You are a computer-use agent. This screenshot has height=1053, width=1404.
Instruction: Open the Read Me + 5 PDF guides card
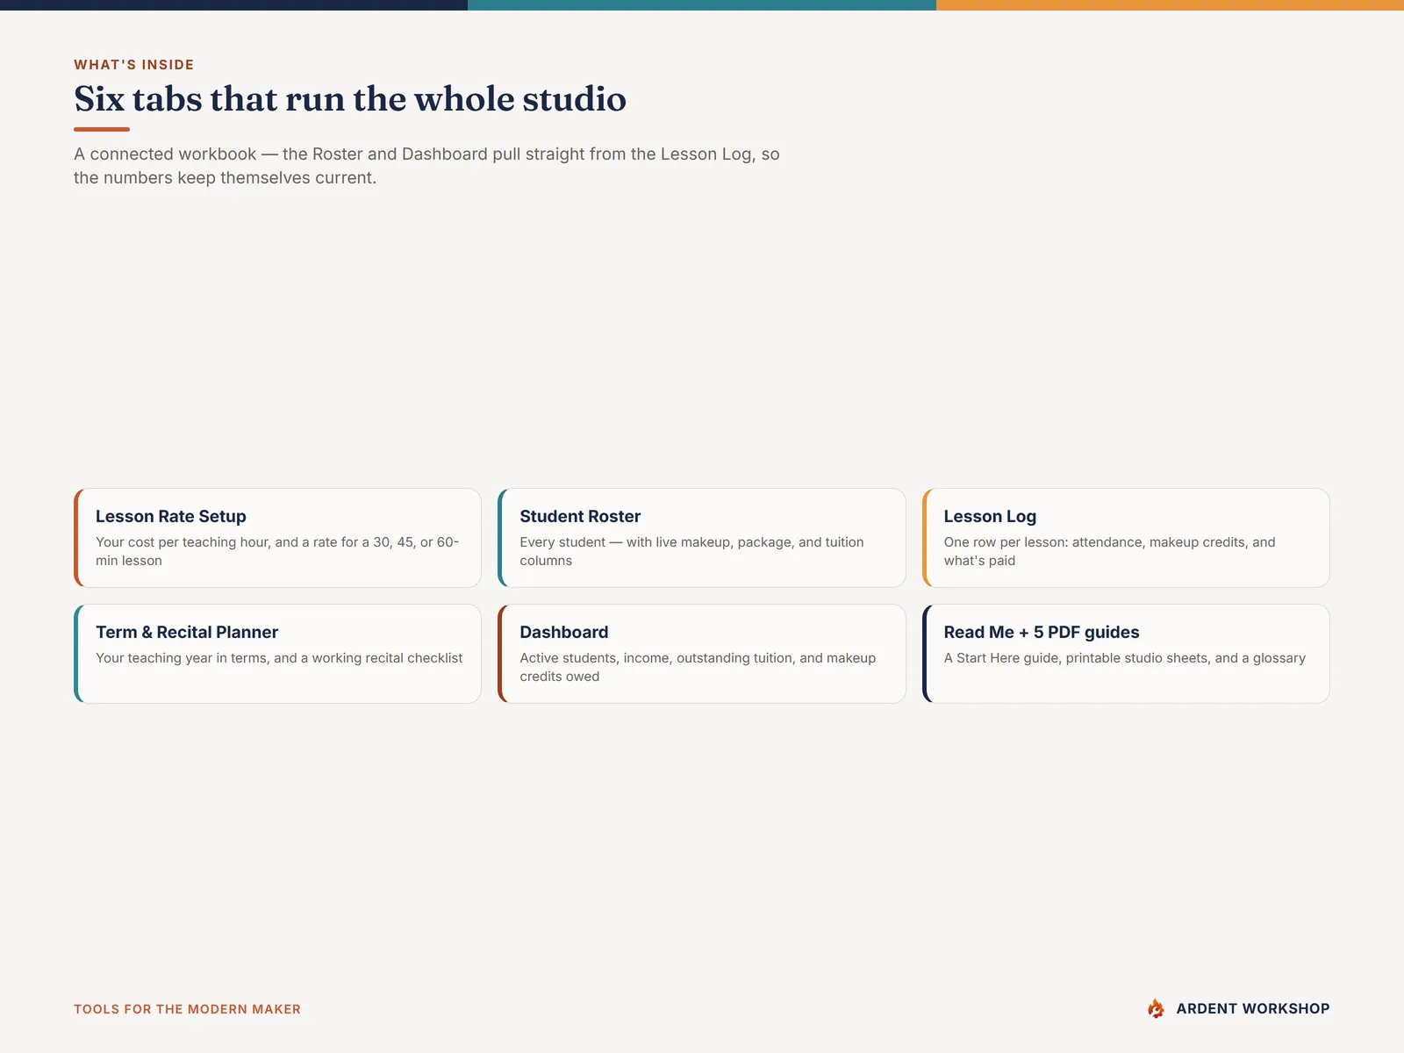[1126, 654]
